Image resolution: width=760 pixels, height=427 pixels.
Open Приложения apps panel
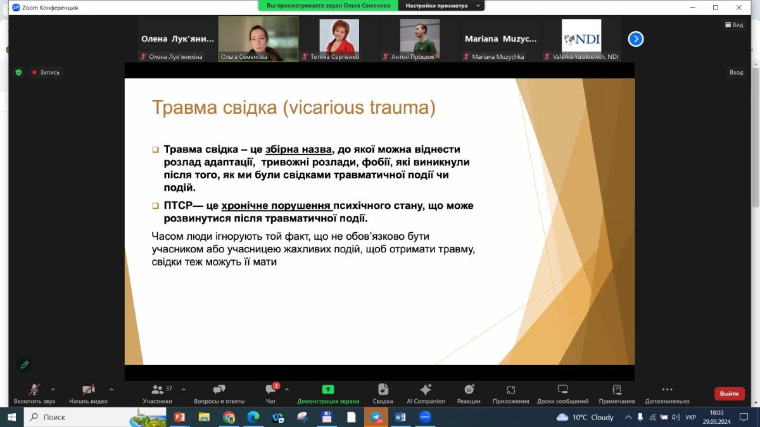[510, 393]
